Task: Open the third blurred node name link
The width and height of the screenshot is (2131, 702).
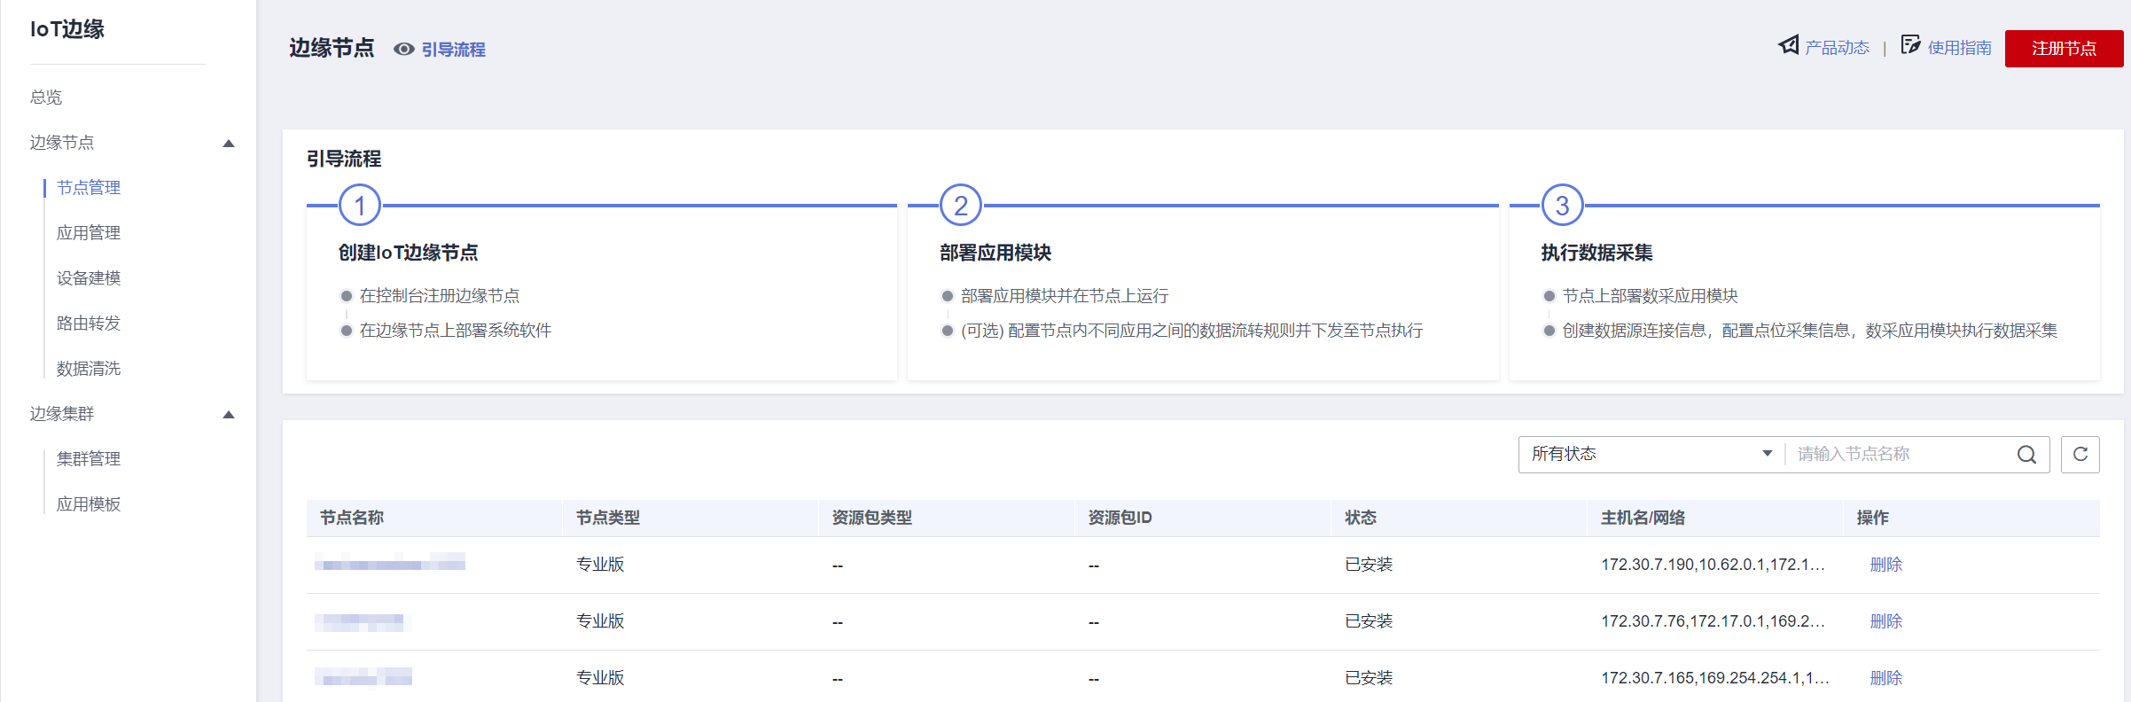Action: pyautogui.click(x=363, y=677)
